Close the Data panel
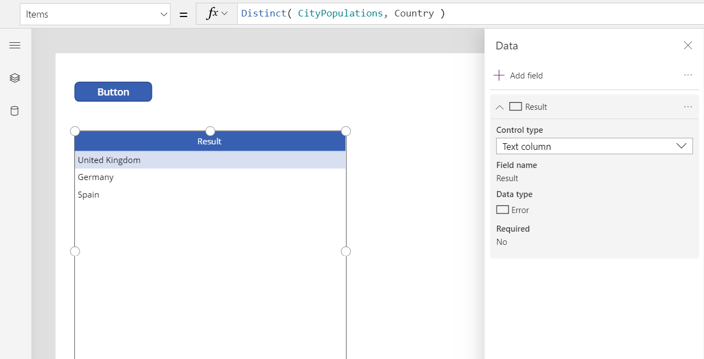704x359 pixels. [688, 46]
